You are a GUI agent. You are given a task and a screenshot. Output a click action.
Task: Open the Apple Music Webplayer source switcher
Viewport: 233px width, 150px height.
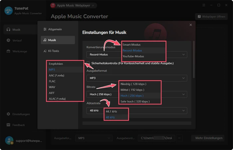(74, 6)
